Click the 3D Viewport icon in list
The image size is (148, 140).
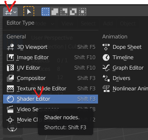[10, 47]
